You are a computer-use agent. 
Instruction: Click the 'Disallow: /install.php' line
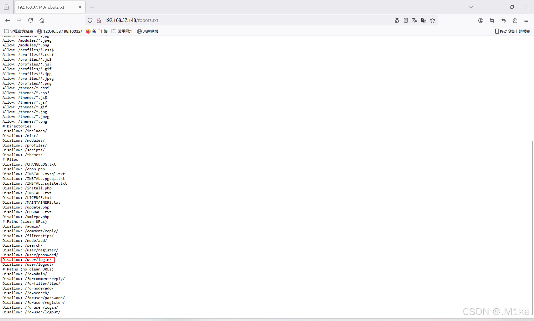click(x=27, y=188)
